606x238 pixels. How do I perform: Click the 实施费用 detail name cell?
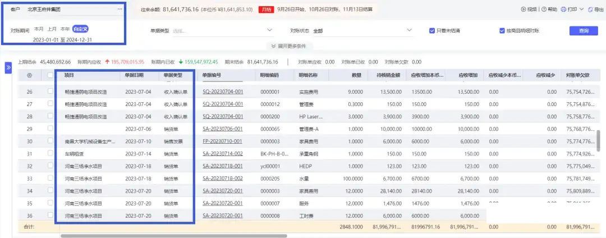[309, 92]
